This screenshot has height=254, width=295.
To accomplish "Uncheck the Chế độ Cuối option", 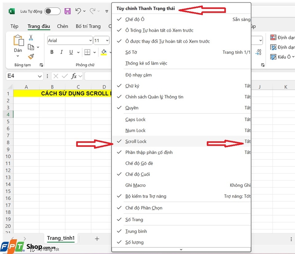I will coord(181,174).
